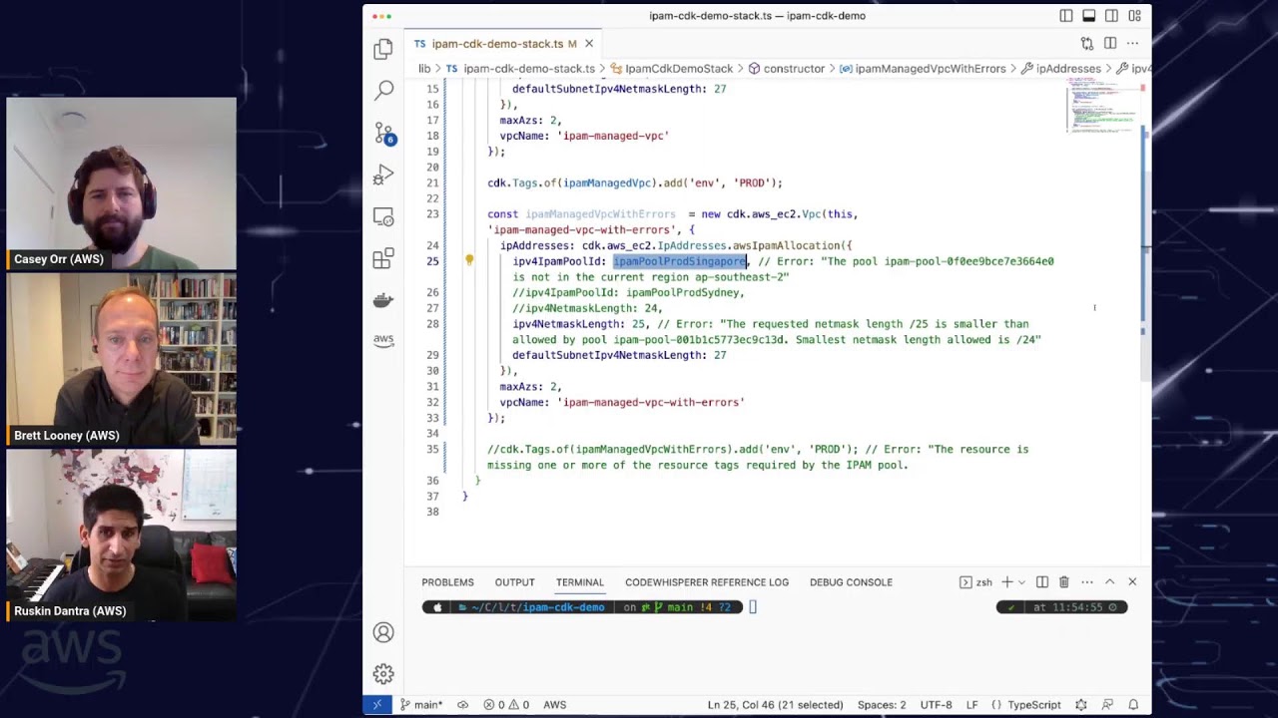Select the zsh terminal shell label
This screenshot has height=718, width=1278.
[x=976, y=582]
